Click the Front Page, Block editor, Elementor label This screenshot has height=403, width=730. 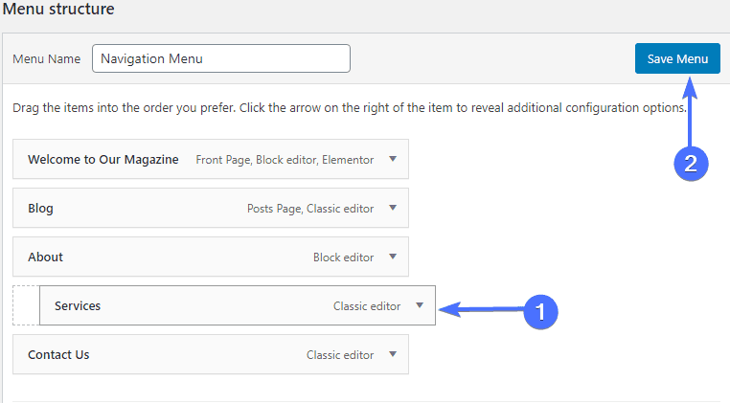click(x=285, y=160)
